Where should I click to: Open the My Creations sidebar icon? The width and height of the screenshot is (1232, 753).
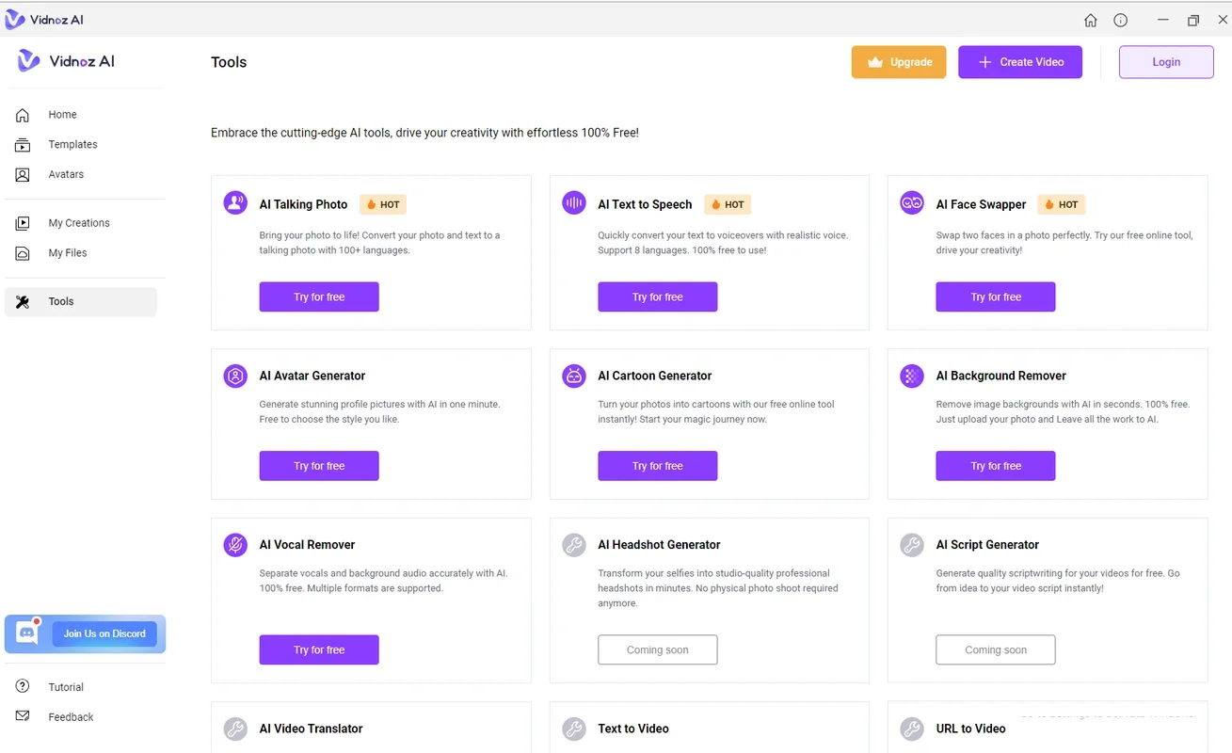pyautogui.click(x=23, y=223)
